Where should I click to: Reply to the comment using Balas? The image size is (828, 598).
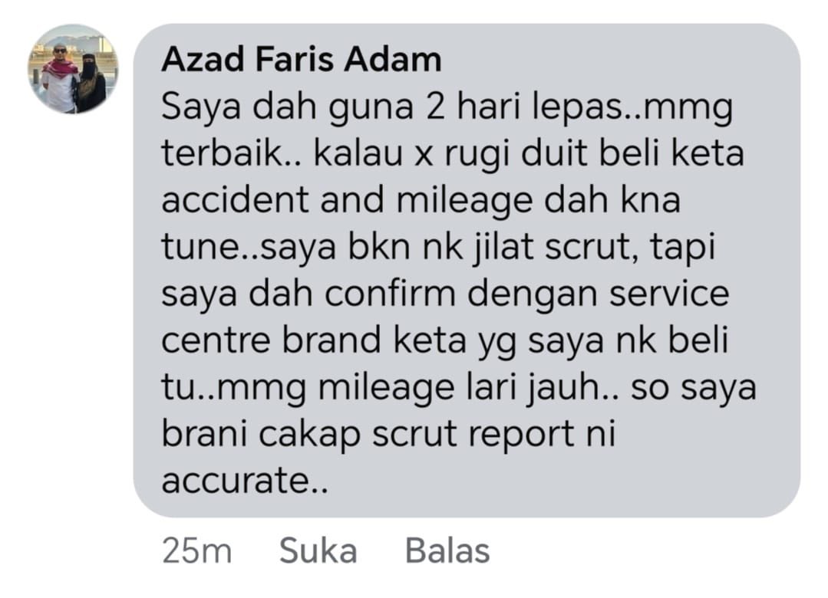pos(447,550)
